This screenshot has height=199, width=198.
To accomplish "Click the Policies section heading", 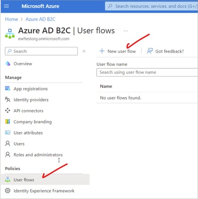I will 13,168.
